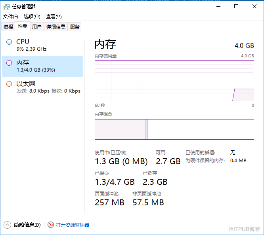This screenshot has height=235, width=264.
Task: Collapse to fewer details with chevron
Action: [x=8, y=225]
